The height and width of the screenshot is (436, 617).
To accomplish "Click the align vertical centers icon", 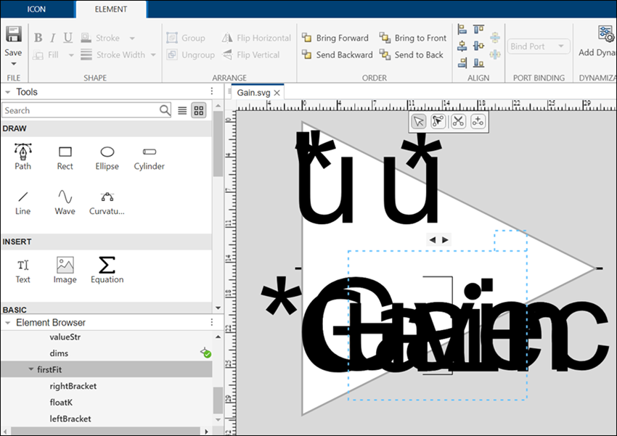I will 478,46.
